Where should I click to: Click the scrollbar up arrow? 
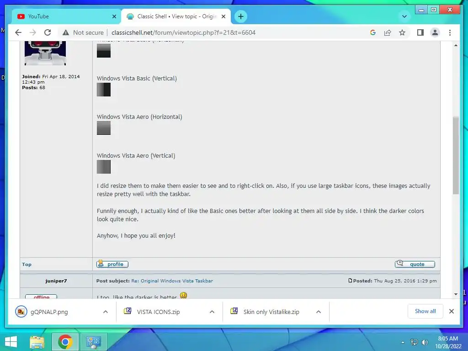(x=456, y=45)
